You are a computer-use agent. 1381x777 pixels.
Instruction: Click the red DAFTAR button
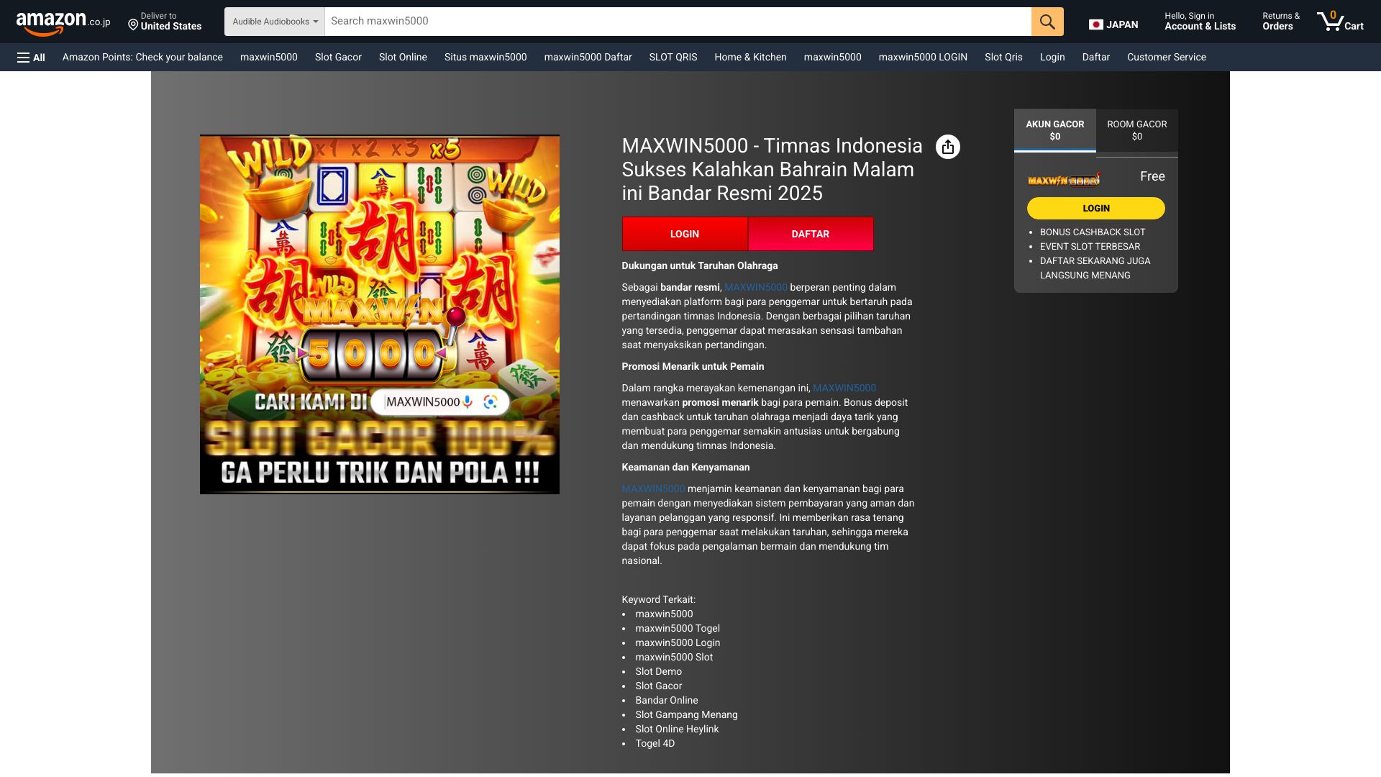point(811,234)
